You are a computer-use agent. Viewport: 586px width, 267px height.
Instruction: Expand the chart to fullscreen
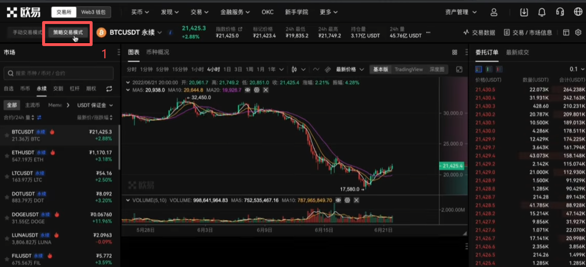(460, 70)
